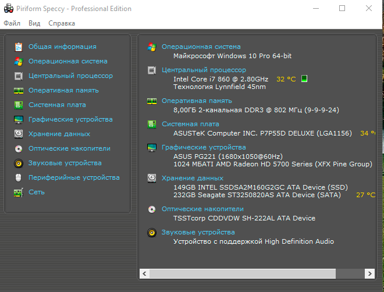
Task: Open Операционная система section from sidebar
Action: [x=68, y=61]
